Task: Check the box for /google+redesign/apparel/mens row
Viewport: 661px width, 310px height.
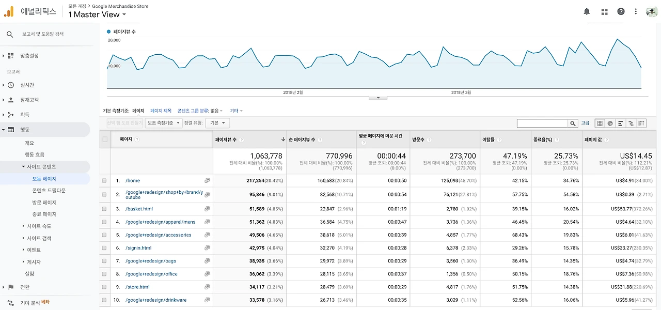Action: 104,222
